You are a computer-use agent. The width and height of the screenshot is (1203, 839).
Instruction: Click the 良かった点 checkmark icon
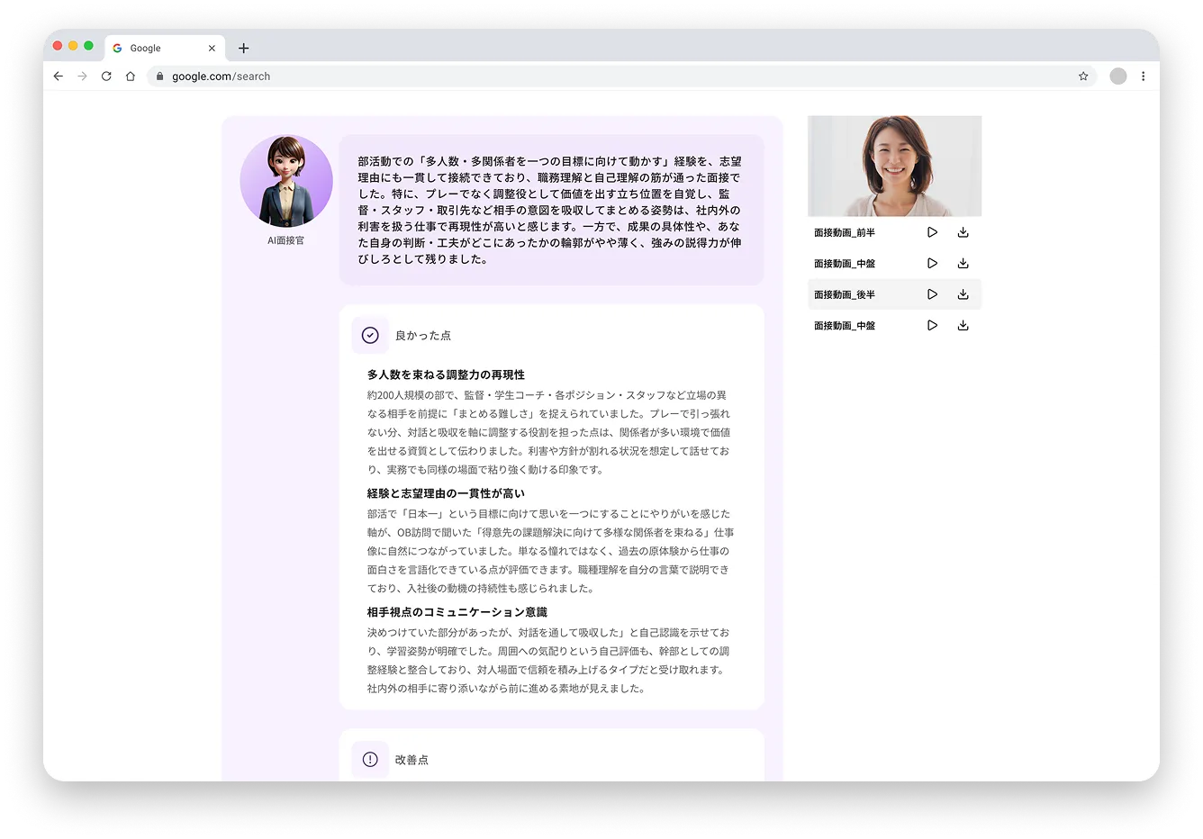[370, 336]
